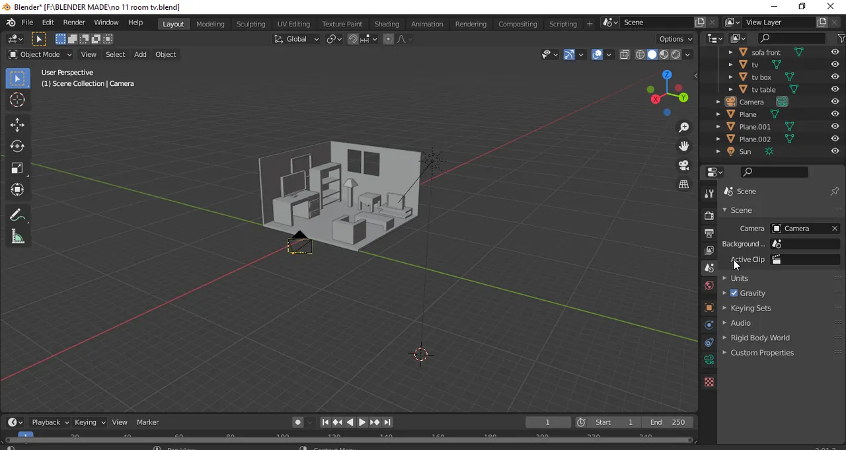Switch to the UV Editing workspace tab
Image resolution: width=846 pixels, height=450 pixels.
coord(293,24)
